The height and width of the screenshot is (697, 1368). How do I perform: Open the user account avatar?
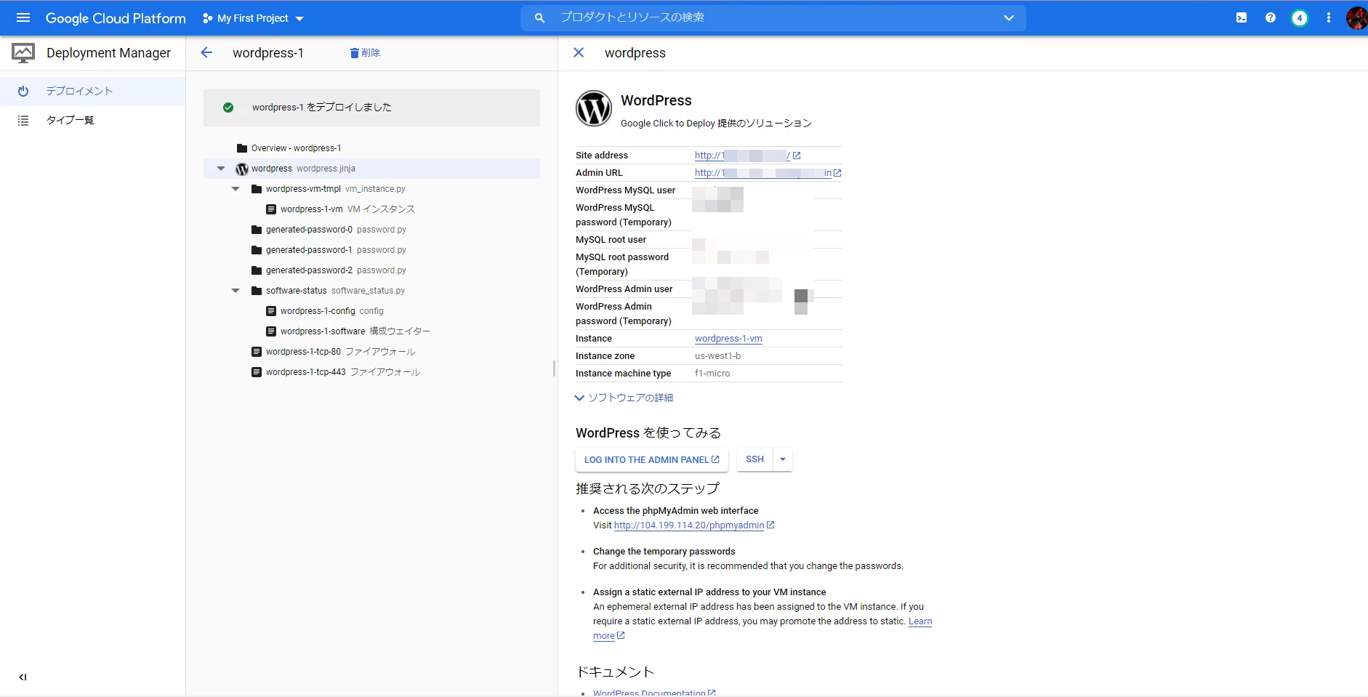pyautogui.click(x=1356, y=17)
